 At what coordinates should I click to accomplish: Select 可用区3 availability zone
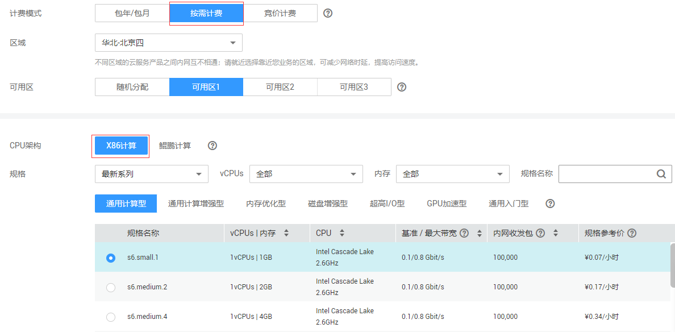[x=354, y=87]
